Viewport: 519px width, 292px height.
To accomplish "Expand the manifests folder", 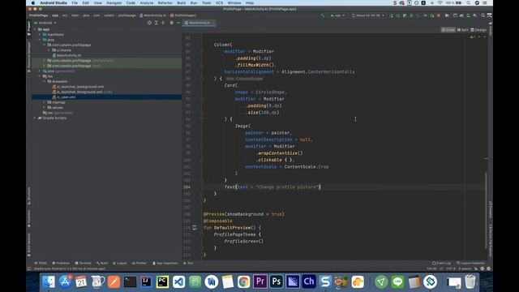I will point(40,34).
